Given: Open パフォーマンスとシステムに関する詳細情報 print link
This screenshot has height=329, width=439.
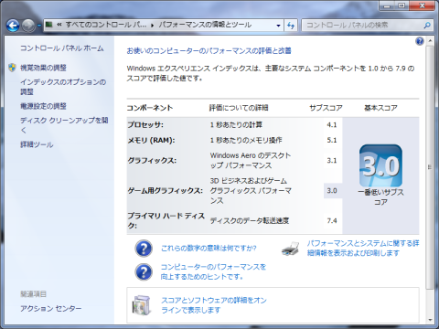Looking at the screenshot, I should point(363,249).
